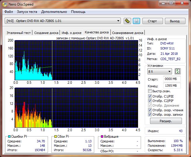Click the drive options icon with gold links
This screenshot has height=157, width=191.
coord(127,21)
